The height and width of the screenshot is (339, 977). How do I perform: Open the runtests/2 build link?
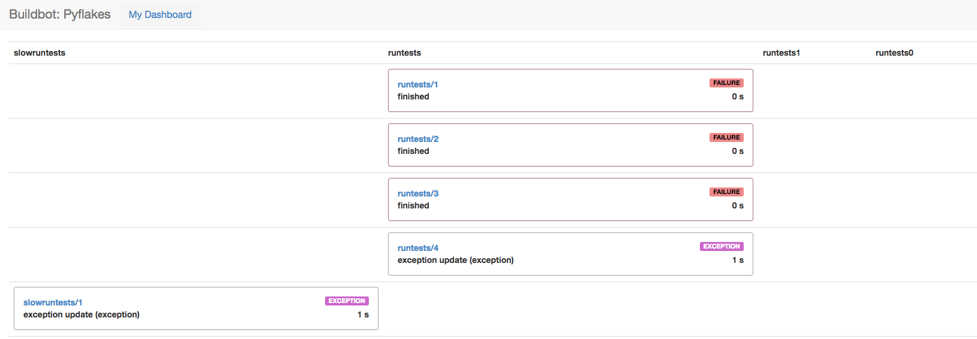click(x=417, y=139)
